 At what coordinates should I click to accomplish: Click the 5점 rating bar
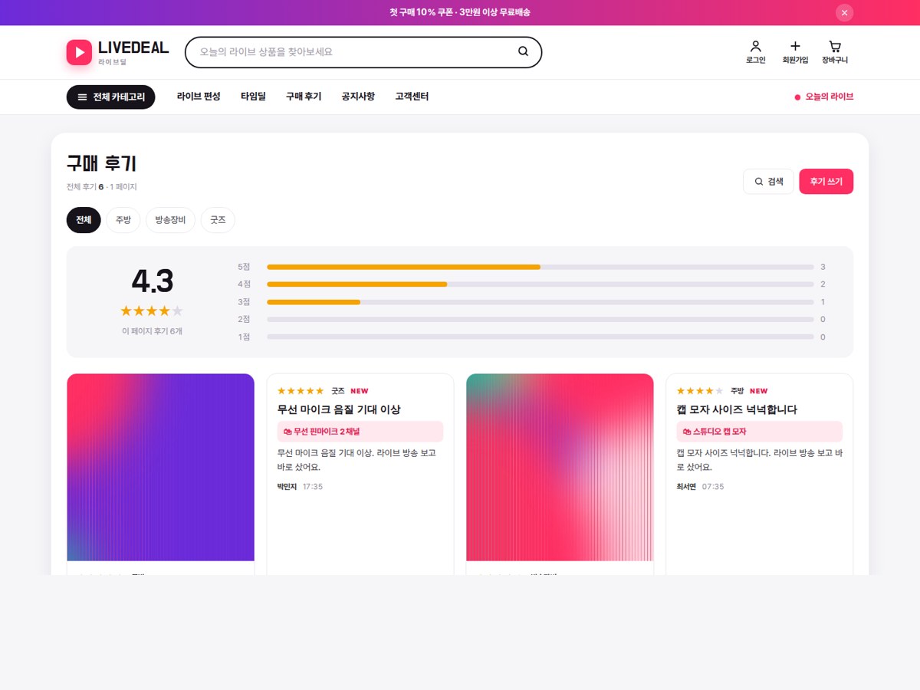pyautogui.click(x=540, y=267)
